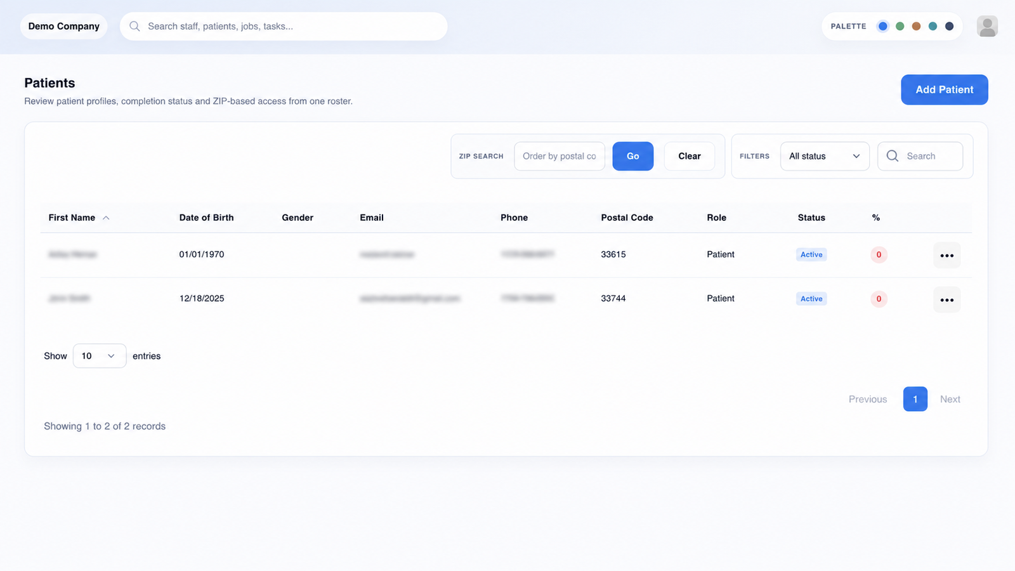The width and height of the screenshot is (1015, 571).
Task: Select page 1 in pagination
Action: click(915, 399)
